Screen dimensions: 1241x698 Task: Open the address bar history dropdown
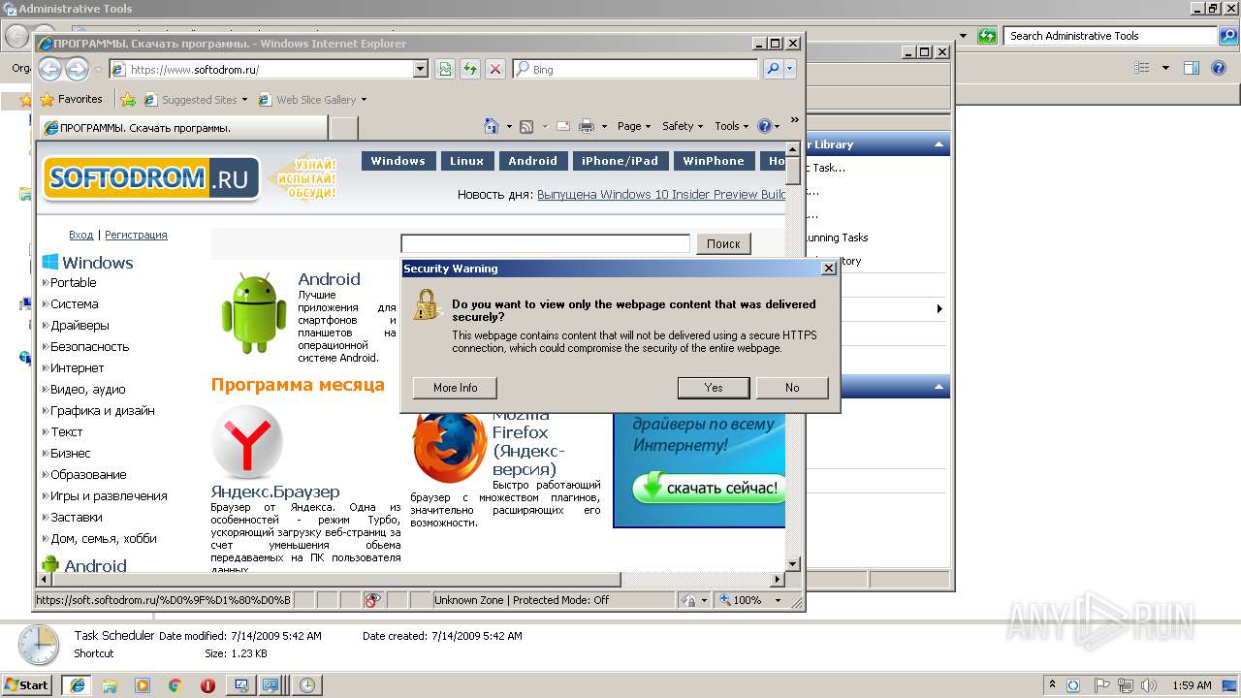point(420,70)
